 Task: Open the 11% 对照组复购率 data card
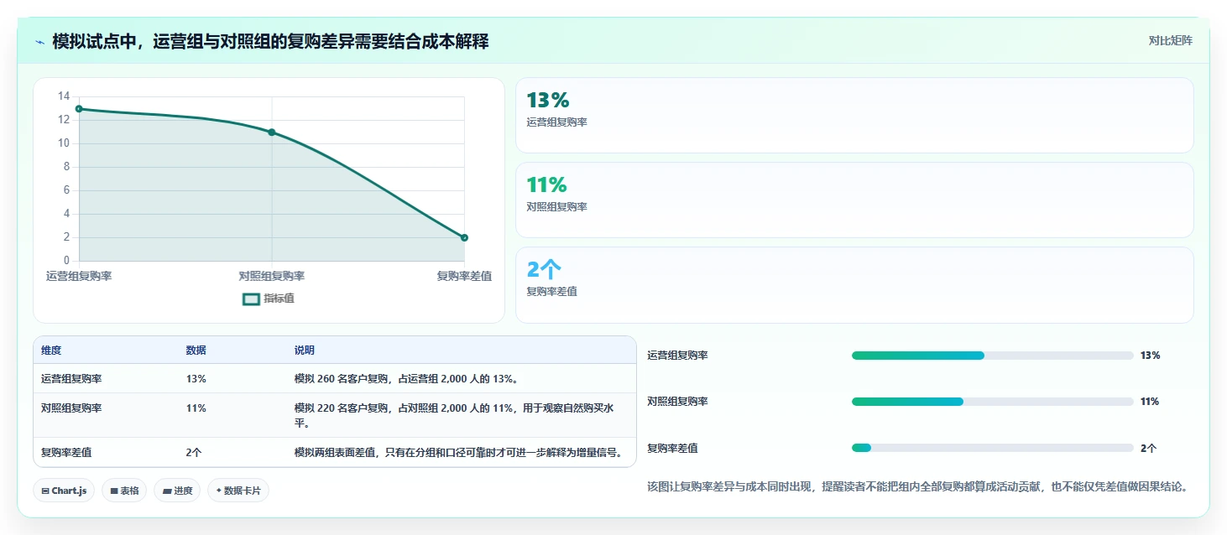click(x=854, y=200)
